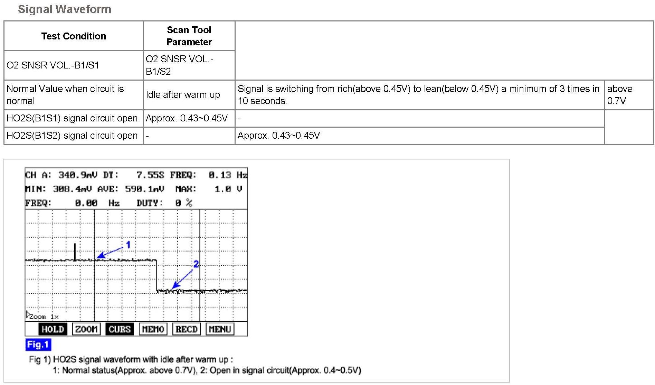Screen dimensions: 655x385
Task: Click the HO2S(B1S2) signal circuit open cell
Action: tap(74, 136)
